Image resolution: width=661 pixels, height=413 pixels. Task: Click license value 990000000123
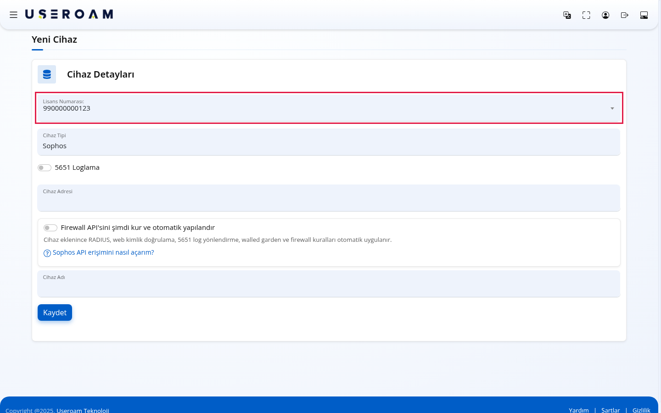67,108
